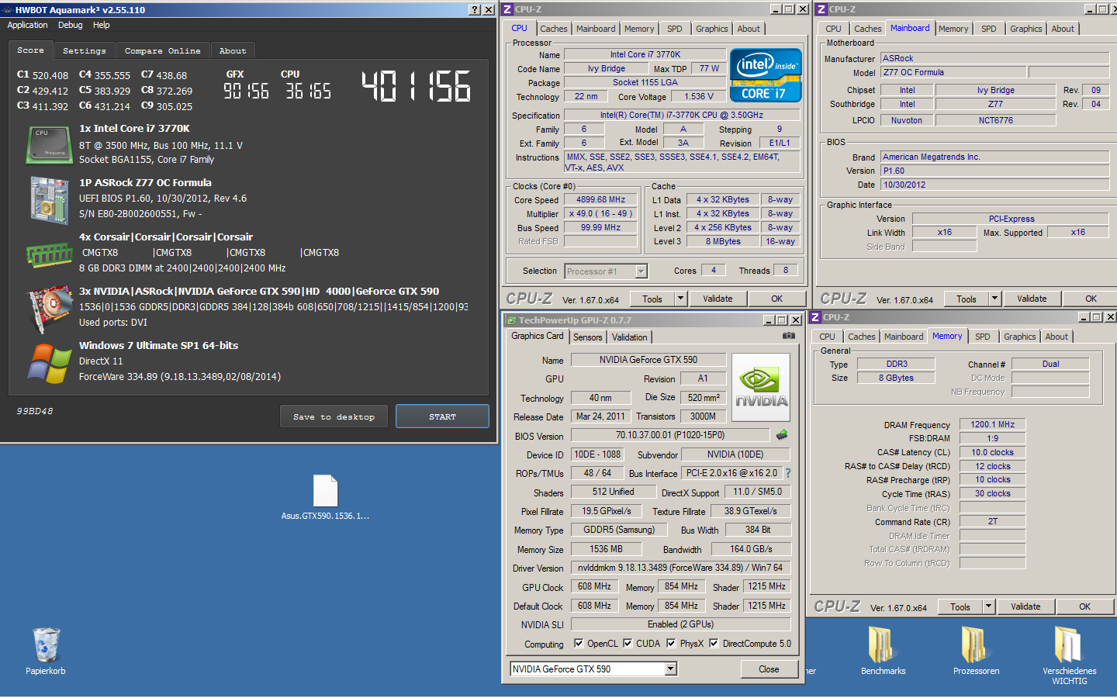Switch to Compare Online tab

(x=163, y=51)
